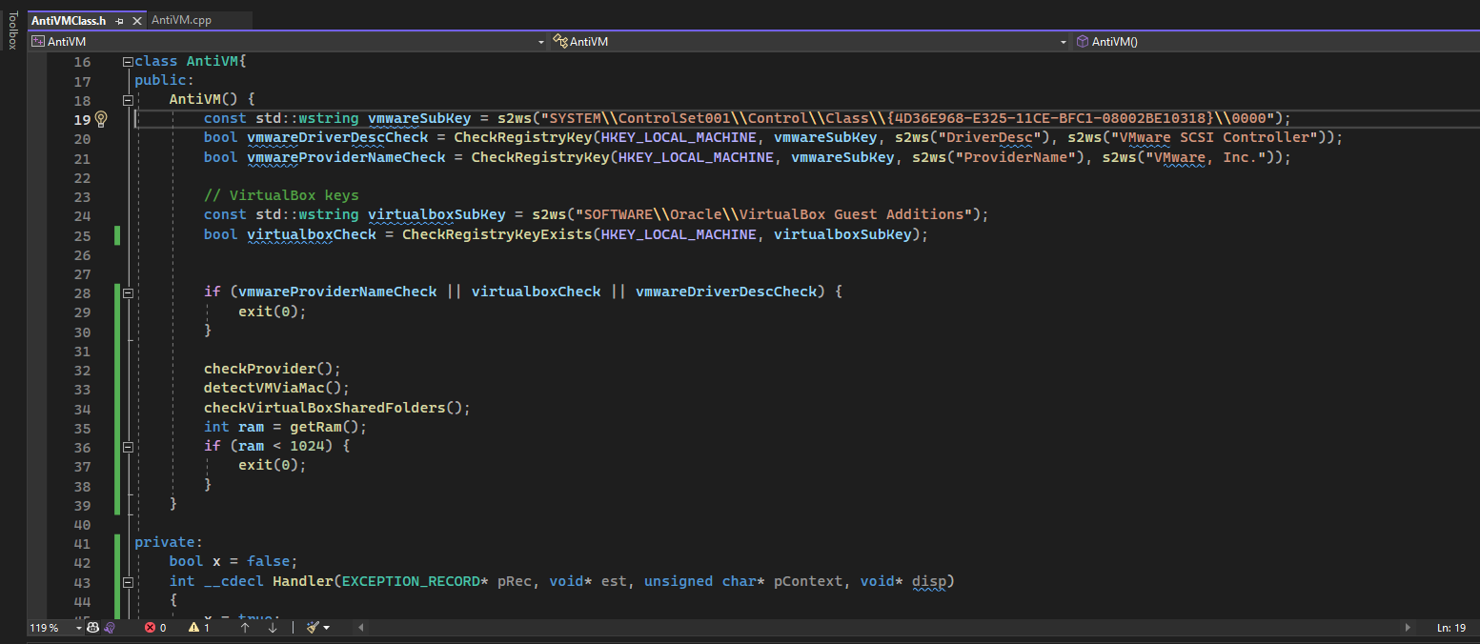Open the Toolbox side panel tab
Image resolution: width=1480 pixels, height=644 pixels.
tap(12, 30)
